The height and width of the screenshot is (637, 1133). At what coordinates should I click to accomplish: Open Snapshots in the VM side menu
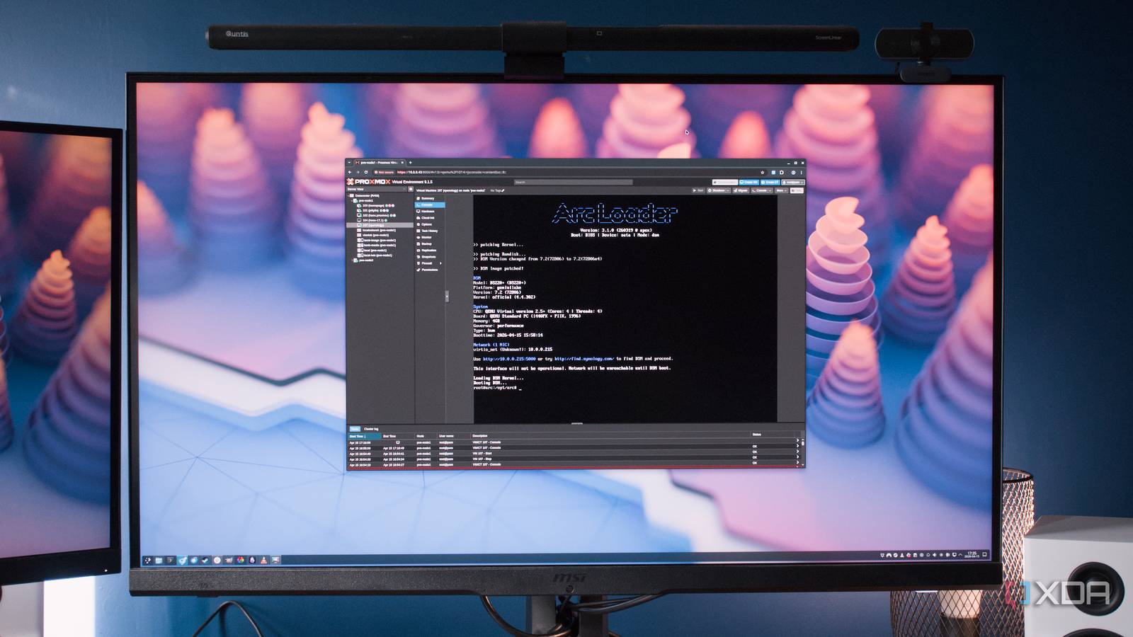coord(430,257)
